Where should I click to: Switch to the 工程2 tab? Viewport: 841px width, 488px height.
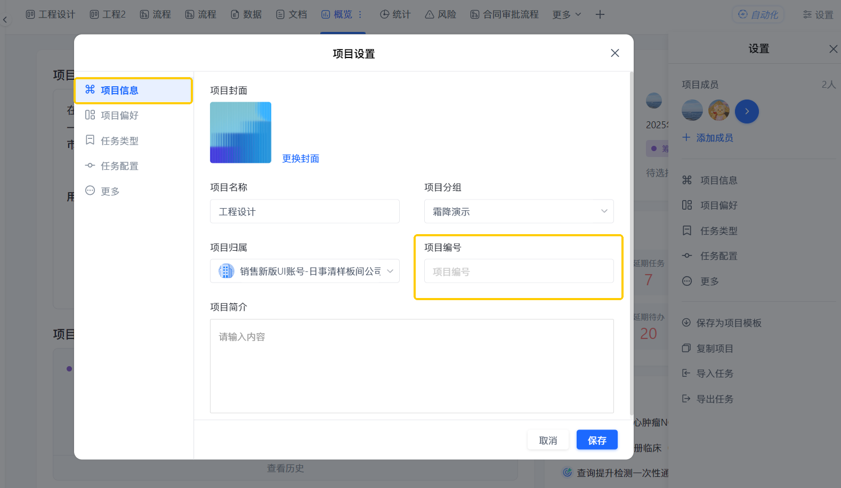click(x=108, y=14)
